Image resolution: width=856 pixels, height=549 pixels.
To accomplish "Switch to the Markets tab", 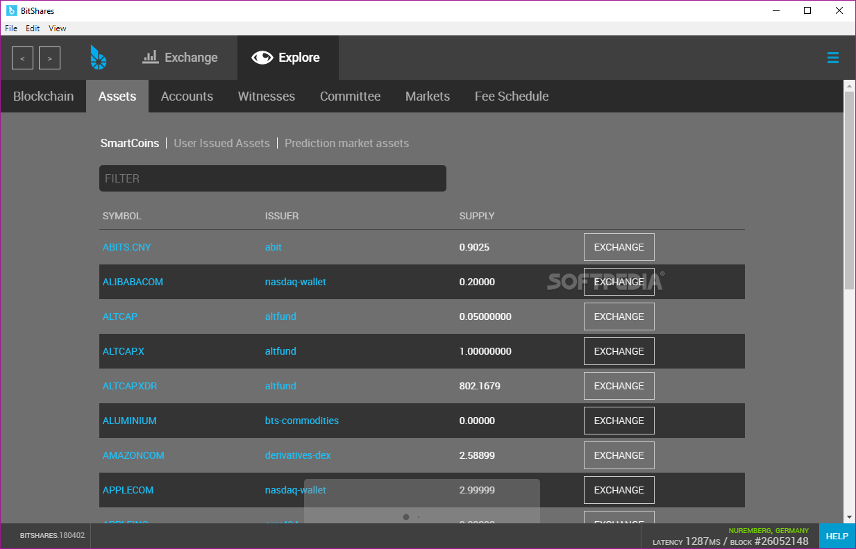I will (428, 96).
